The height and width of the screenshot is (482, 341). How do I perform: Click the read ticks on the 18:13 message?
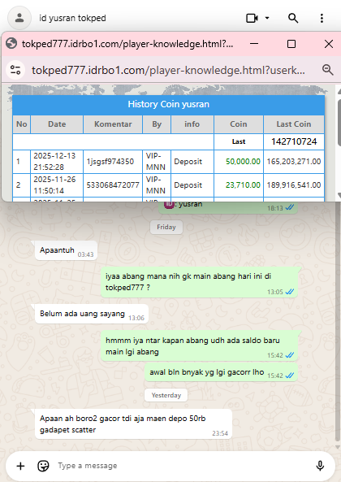[x=289, y=208]
